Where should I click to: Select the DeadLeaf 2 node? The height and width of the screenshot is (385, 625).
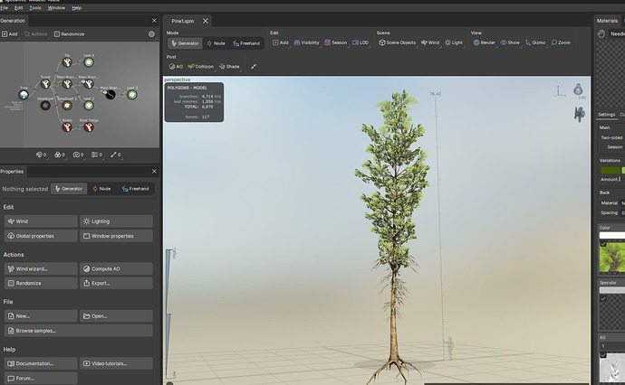tap(67, 106)
